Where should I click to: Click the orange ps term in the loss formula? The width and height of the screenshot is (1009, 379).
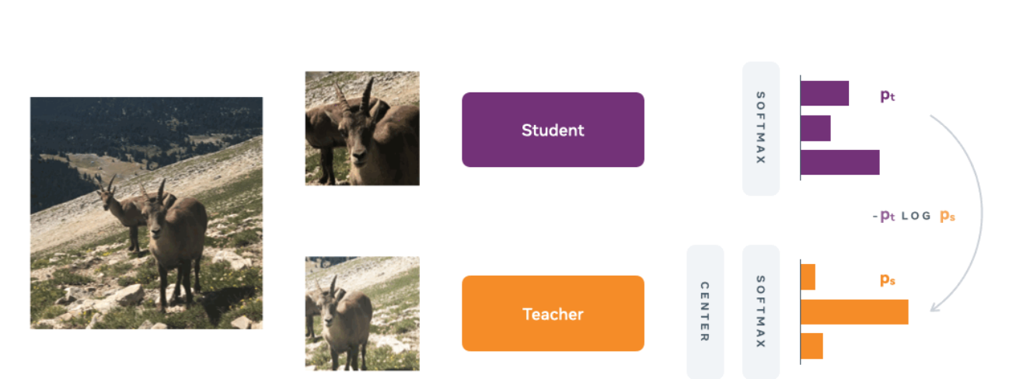[947, 217]
